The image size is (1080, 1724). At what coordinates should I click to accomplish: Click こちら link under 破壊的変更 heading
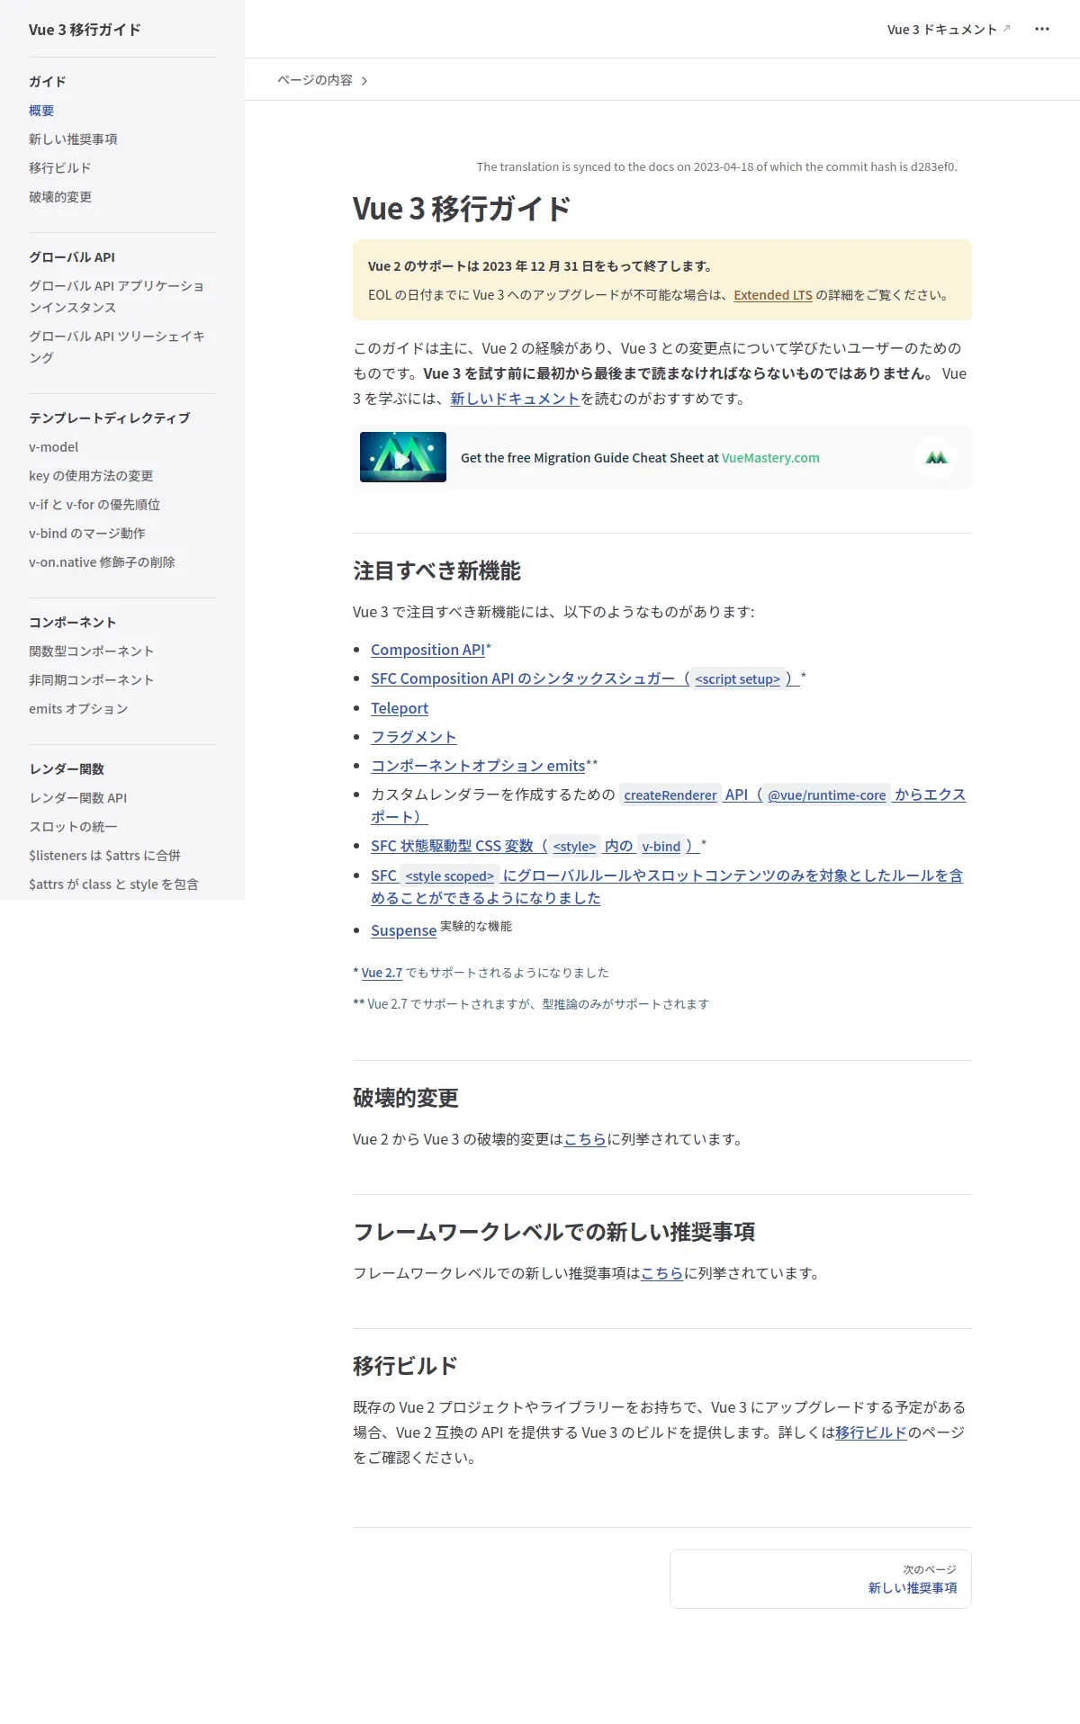585,1139
